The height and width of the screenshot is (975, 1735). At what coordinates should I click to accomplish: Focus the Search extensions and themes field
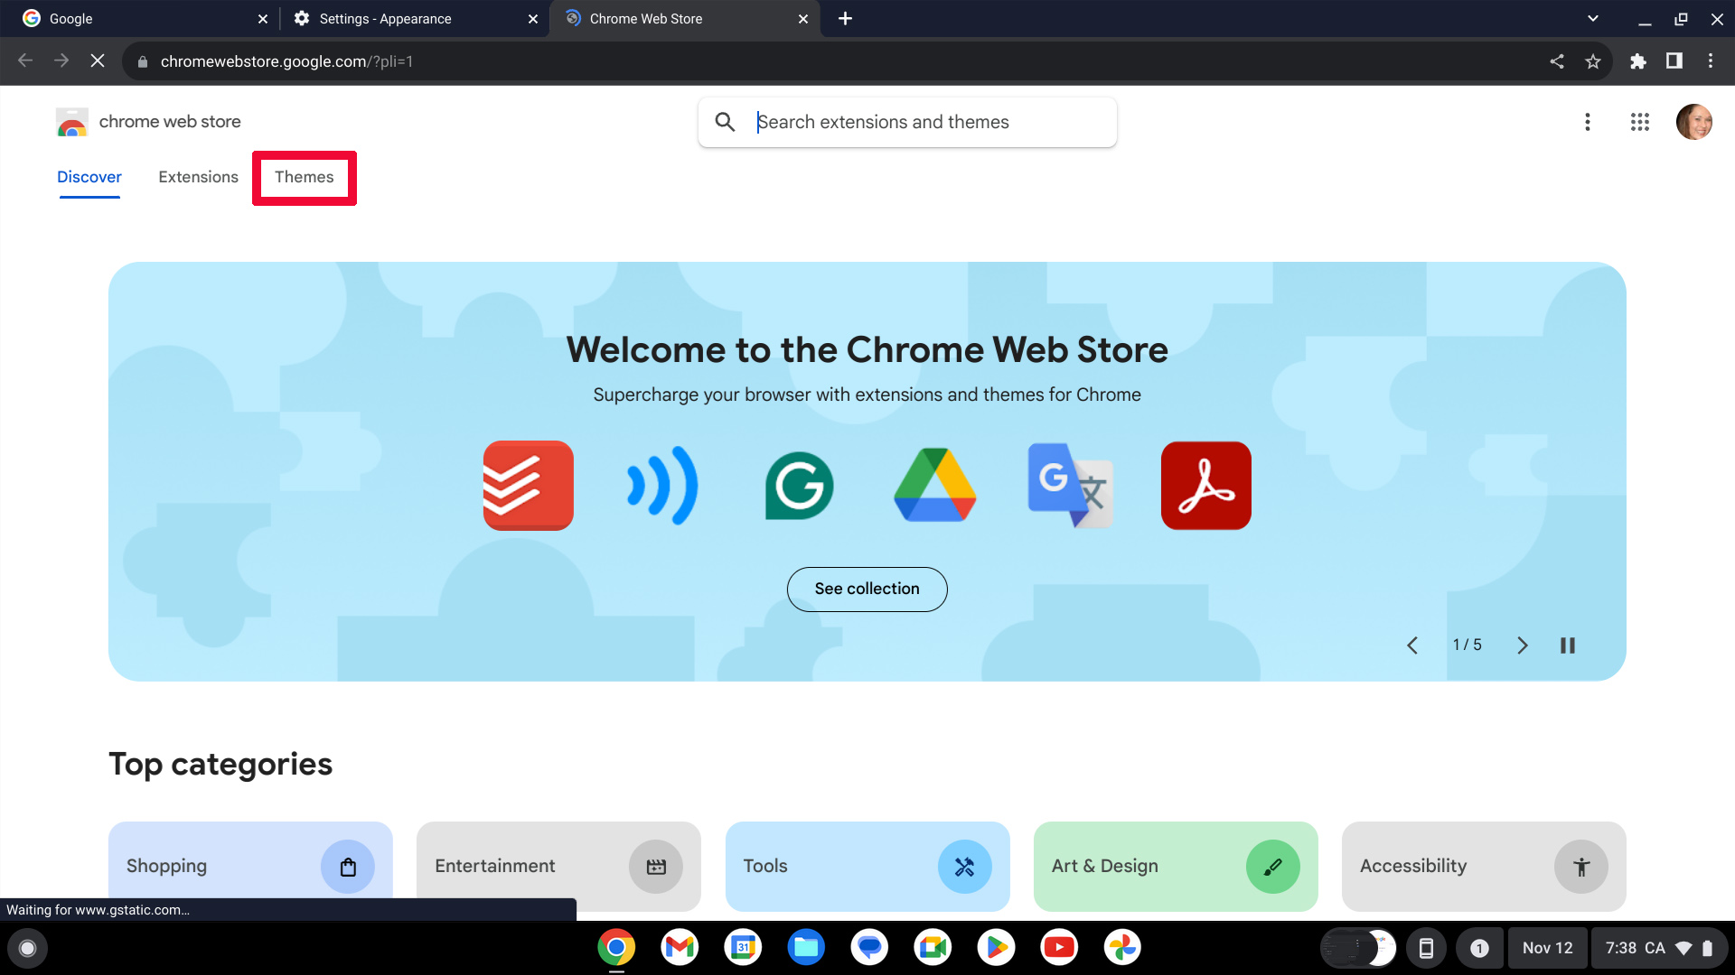click(907, 122)
